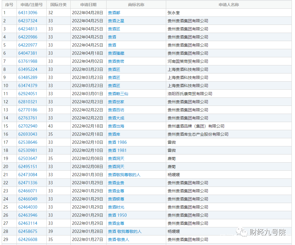
Task: Open registration number 62466071
Action: pos(28,191)
